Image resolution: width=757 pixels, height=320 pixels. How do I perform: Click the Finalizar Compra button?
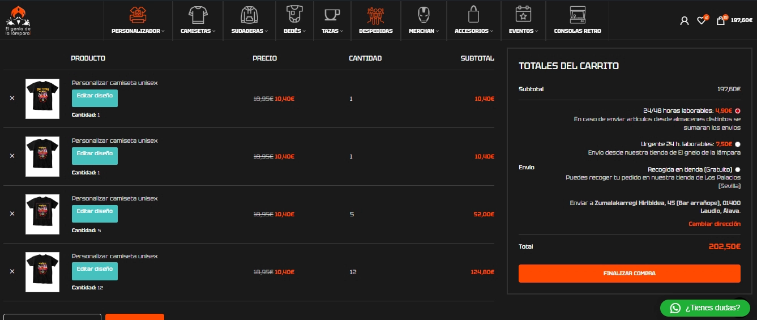(629, 274)
